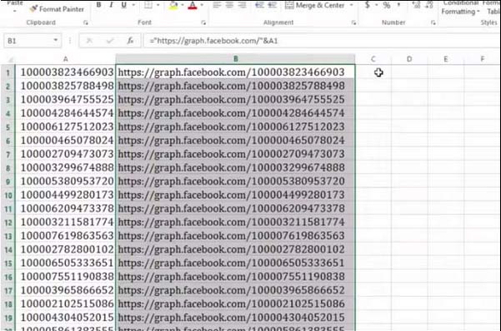
Task: Expand the Name Box dropdown arrow
Action: 56,41
